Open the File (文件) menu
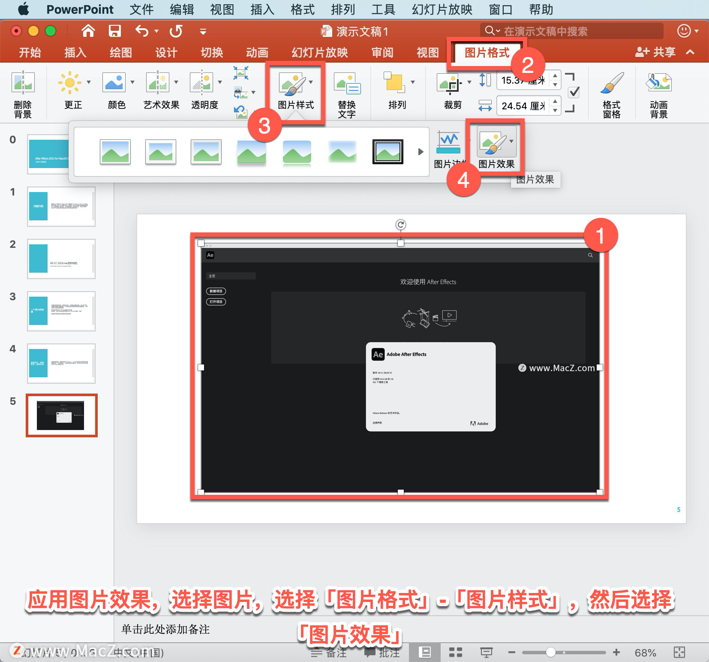709x662 pixels. [141, 9]
